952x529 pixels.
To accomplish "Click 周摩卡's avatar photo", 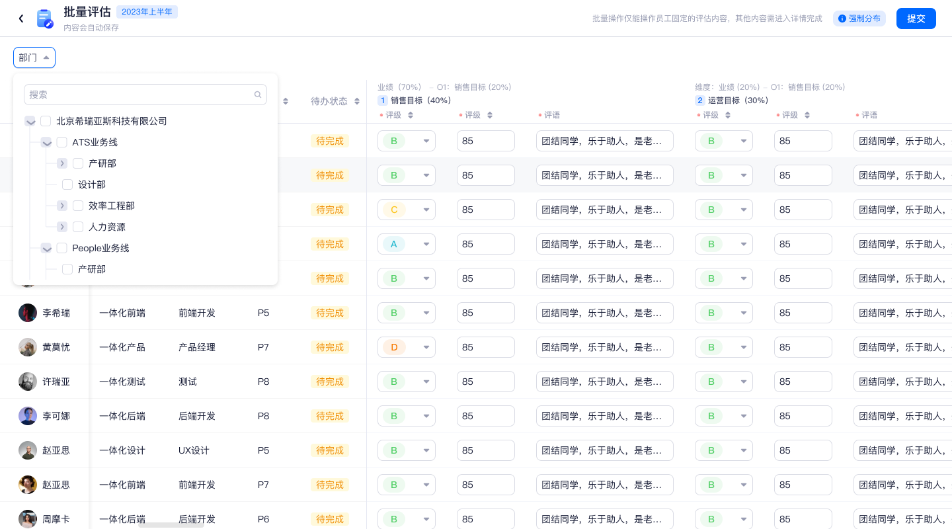I will tap(28, 519).
